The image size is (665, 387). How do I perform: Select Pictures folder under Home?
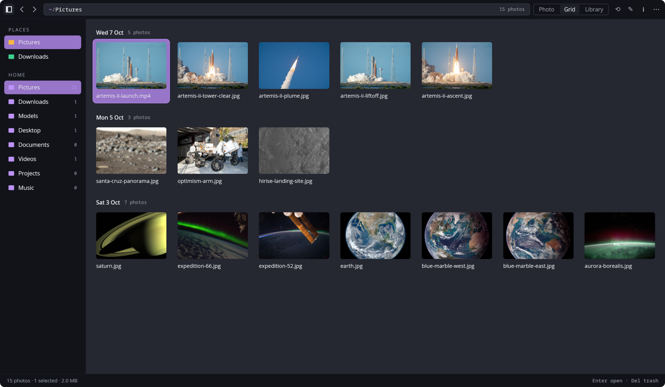(x=42, y=87)
